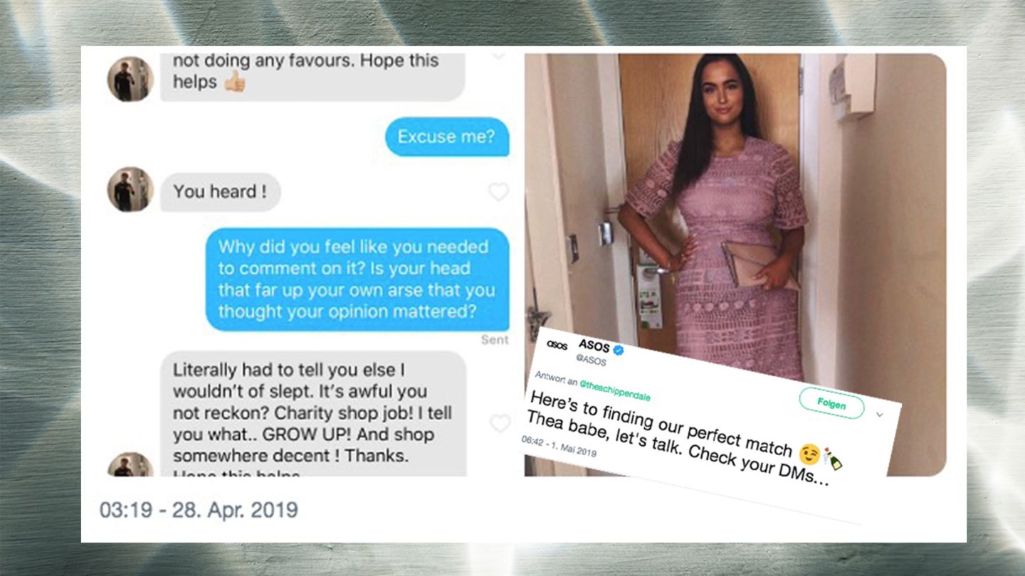Select the "Literally had to tell you" message
1025x576 pixels.
313,413
